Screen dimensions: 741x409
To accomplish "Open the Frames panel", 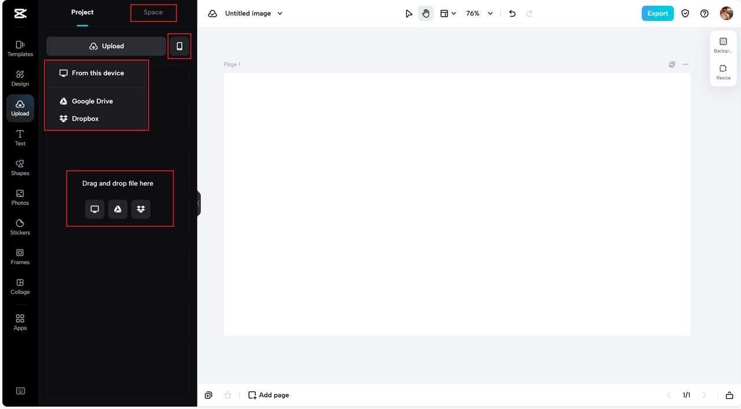I will pos(20,257).
